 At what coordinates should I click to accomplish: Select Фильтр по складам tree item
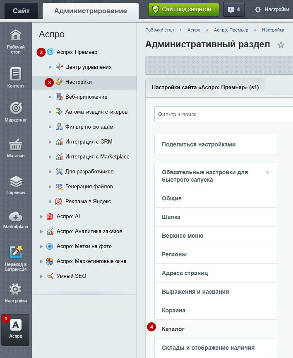tap(89, 127)
